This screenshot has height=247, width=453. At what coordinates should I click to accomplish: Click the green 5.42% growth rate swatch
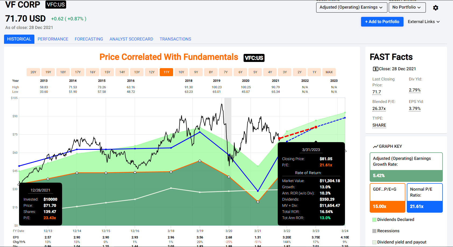tap(406, 176)
